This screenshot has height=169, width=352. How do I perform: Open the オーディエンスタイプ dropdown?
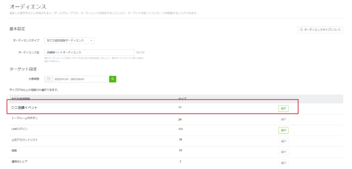click(x=70, y=40)
